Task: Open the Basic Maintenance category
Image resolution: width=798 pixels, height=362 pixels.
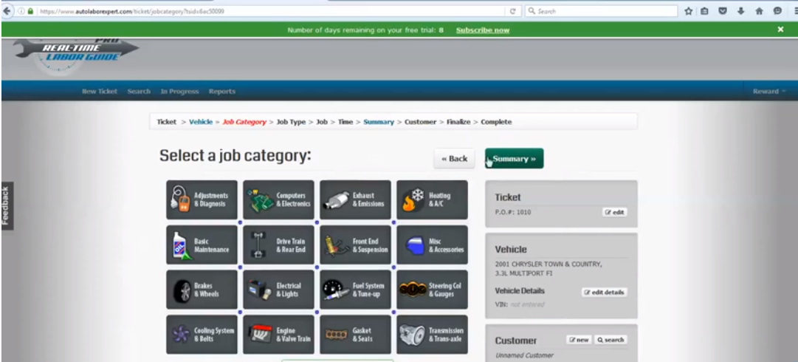Action: 202,245
